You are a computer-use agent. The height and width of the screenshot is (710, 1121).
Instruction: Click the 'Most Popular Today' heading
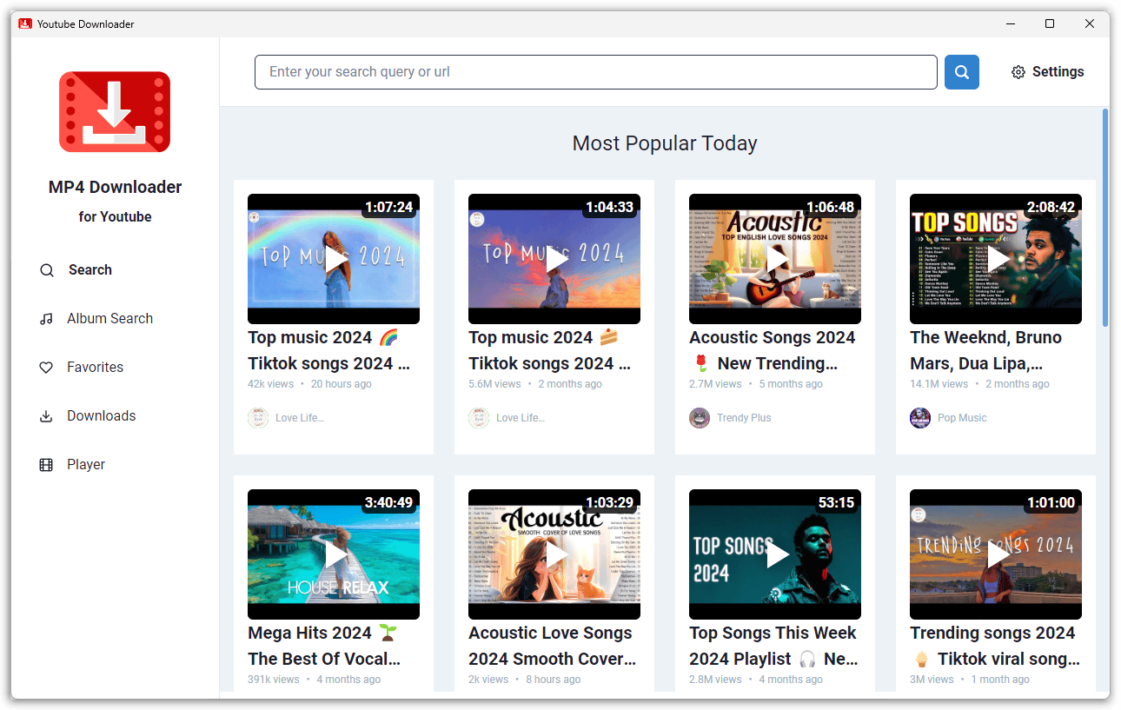click(x=665, y=143)
